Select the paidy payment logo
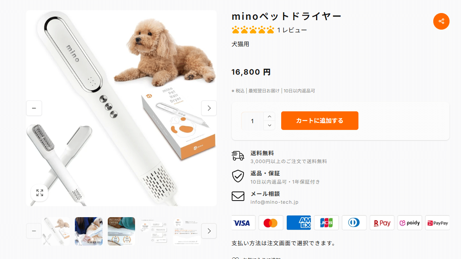The width and height of the screenshot is (461, 259). click(x=410, y=223)
